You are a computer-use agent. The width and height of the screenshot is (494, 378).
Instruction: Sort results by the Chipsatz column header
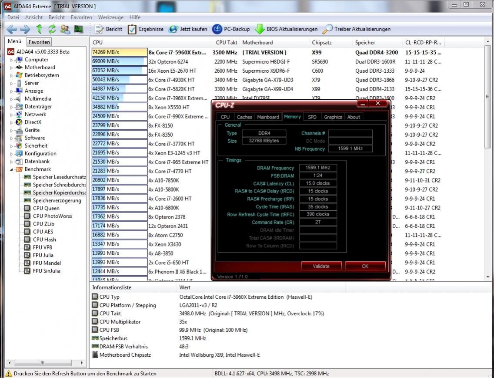pos(331,43)
